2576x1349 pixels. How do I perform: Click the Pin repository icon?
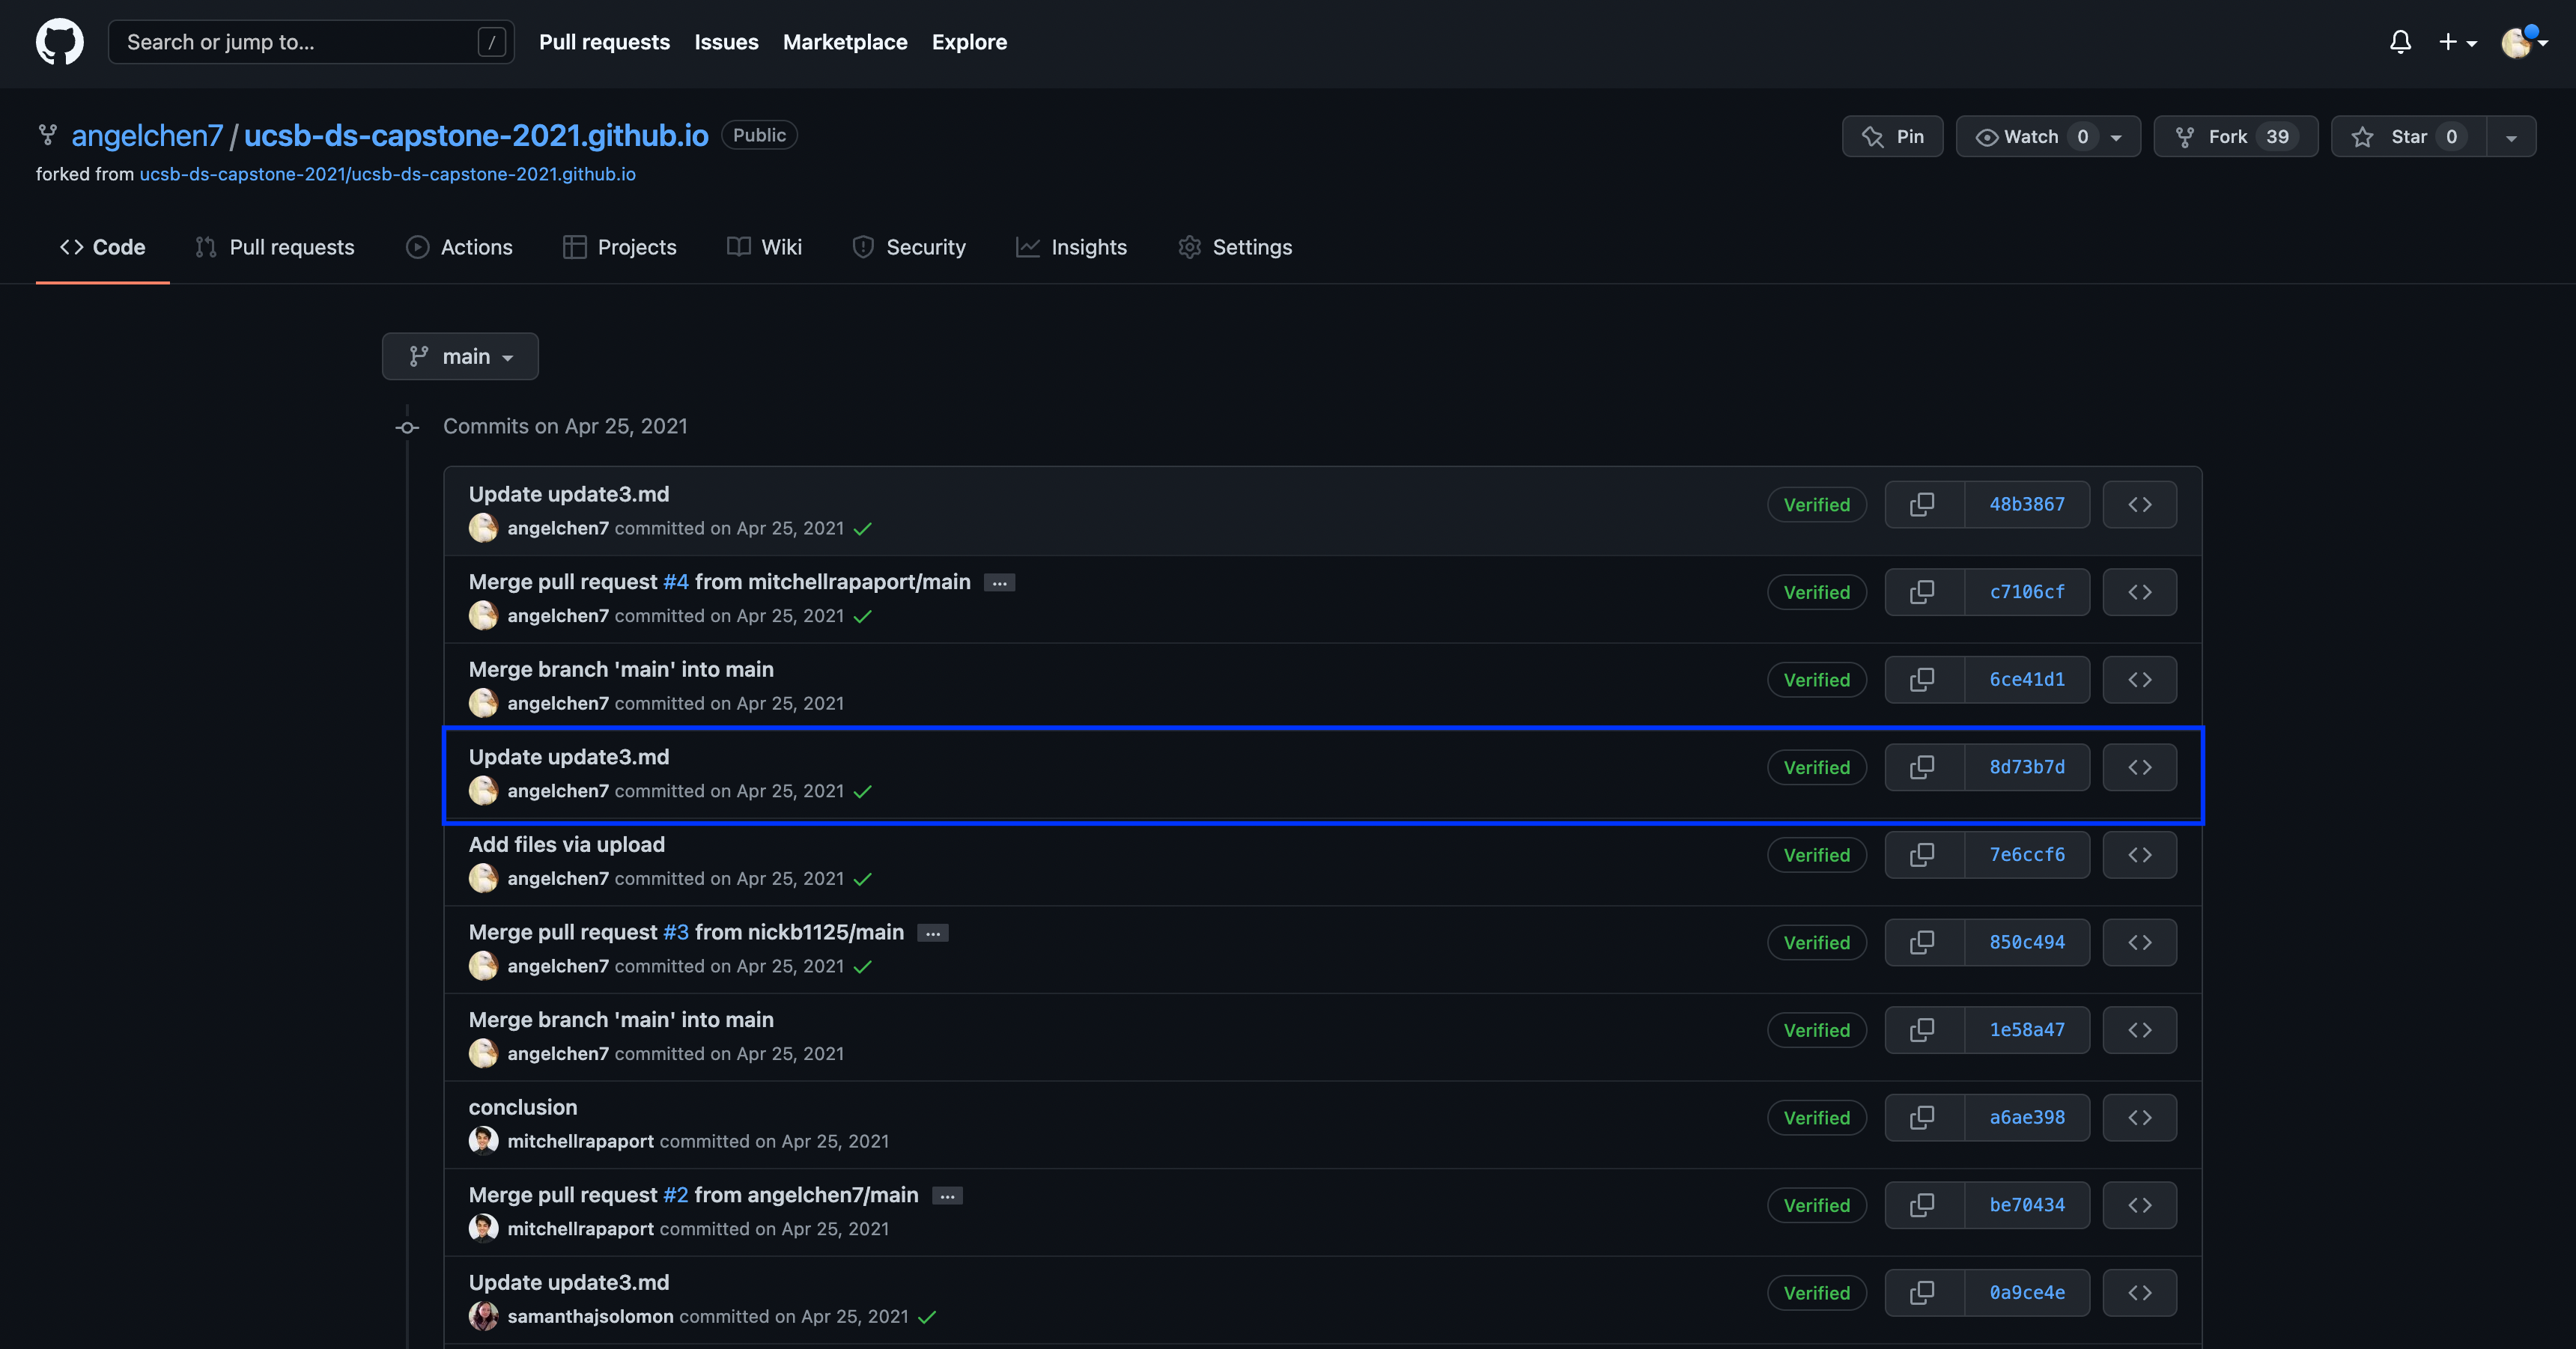pos(1871,136)
